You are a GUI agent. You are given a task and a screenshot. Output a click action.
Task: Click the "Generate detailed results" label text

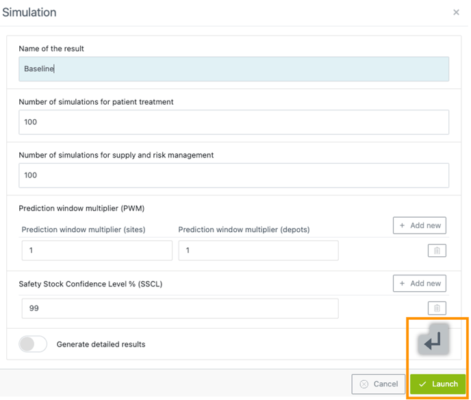[x=101, y=345]
